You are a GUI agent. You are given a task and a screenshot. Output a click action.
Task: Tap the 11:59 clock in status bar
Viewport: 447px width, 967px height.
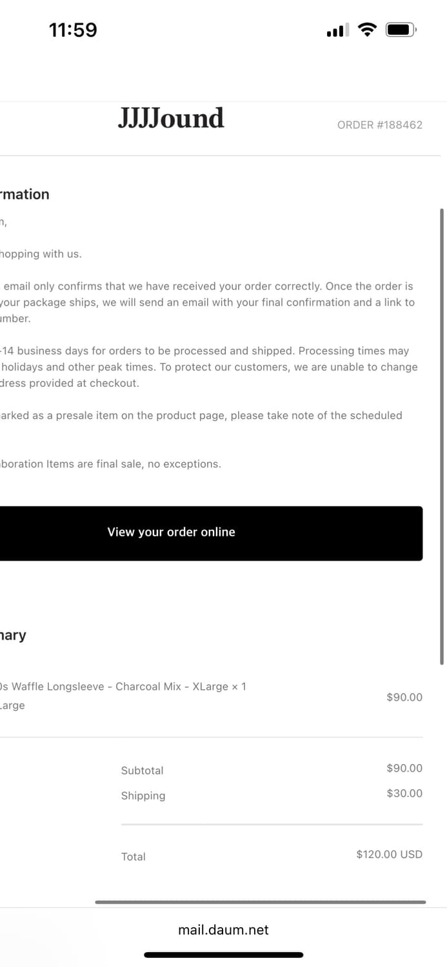[73, 30]
